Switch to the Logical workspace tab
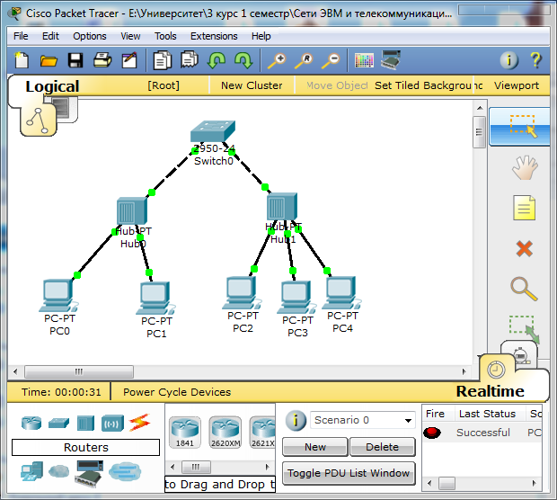The image size is (557, 500). tap(52, 86)
